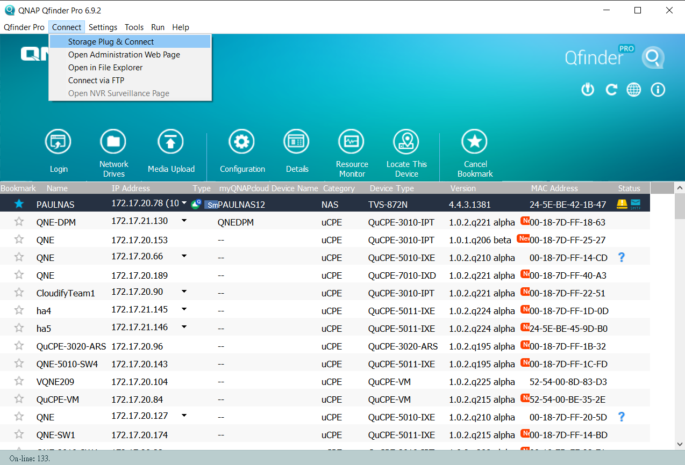Click the Login toolbar icon
This screenshot has width=685, height=465.
(x=58, y=142)
